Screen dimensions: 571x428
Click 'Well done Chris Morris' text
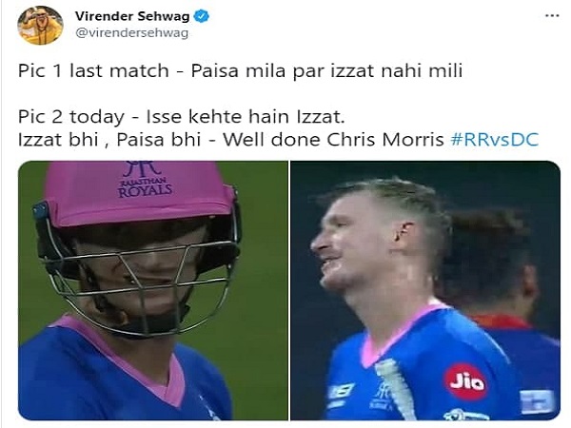pos(333,140)
